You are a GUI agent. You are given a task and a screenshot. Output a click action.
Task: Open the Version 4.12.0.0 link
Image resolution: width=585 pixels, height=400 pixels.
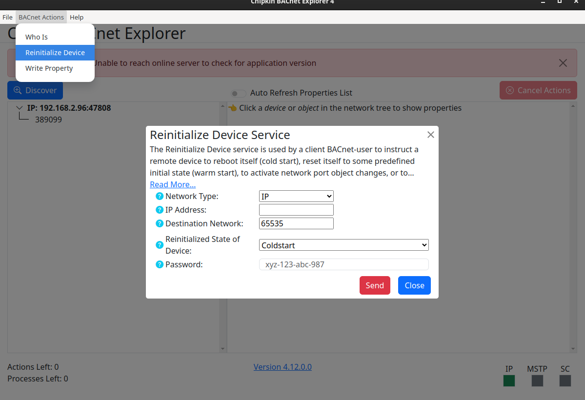pyautogui.click(x=282, y=367)
